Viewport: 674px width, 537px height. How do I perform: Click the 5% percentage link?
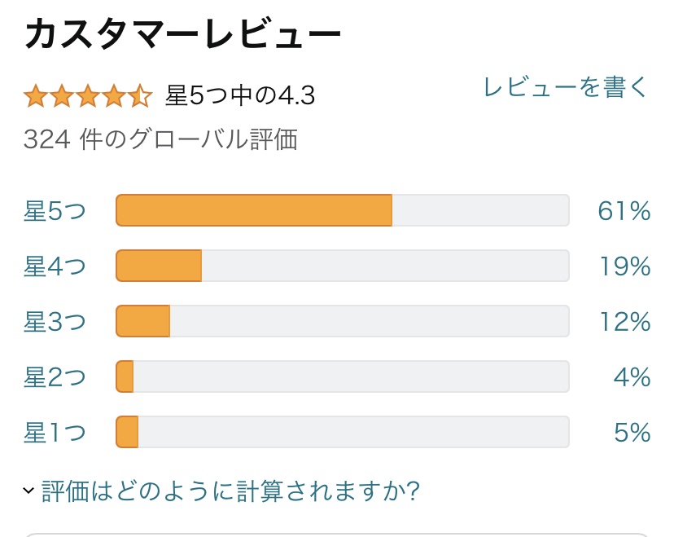[632, 433]
